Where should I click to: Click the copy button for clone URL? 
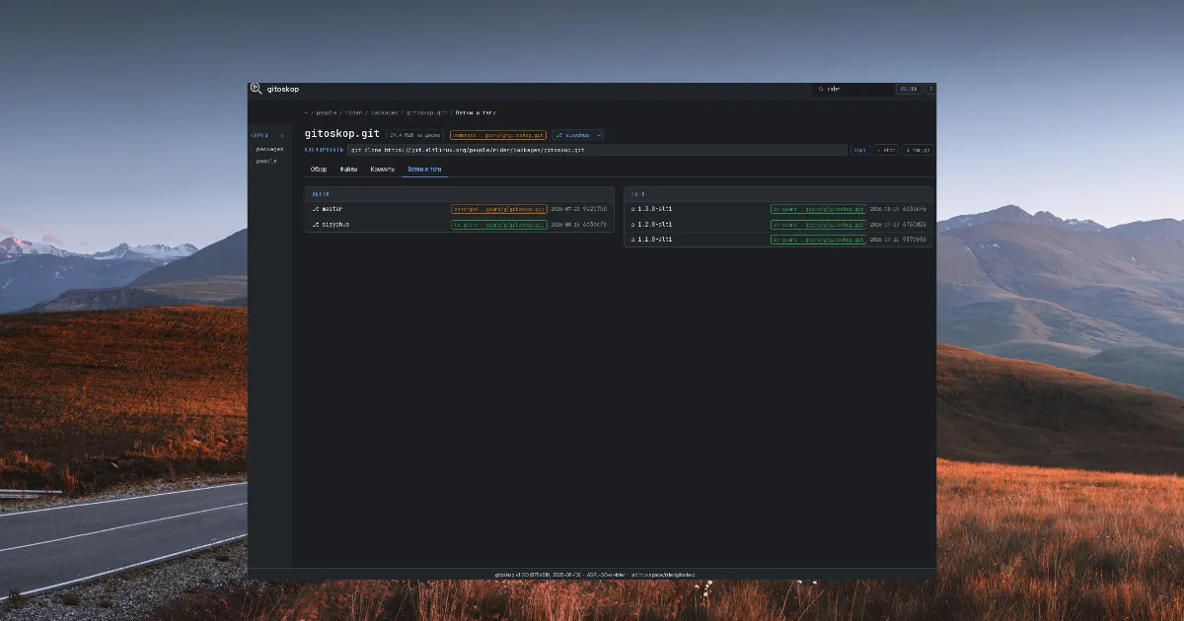860,150
